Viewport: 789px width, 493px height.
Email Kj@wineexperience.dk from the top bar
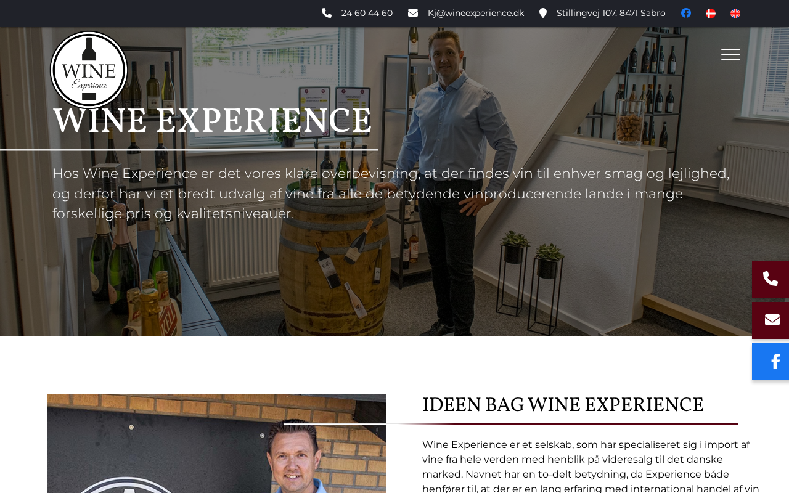(476, 13)
